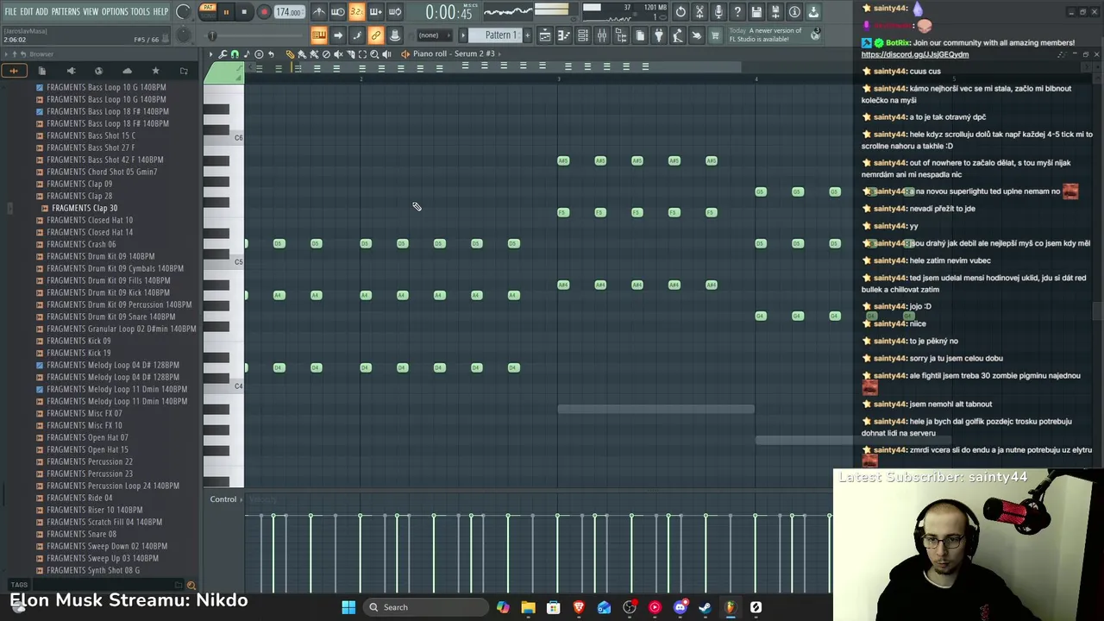Toggle typing keyboard to piano icon
This screenshot has width=1104, height=621.
[x=319, y=35]
